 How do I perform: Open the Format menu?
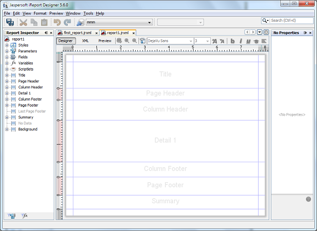point(40,13)
